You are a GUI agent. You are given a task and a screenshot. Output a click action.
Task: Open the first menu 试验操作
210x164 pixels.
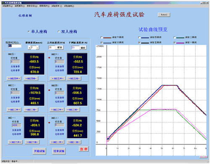(8, 6)
